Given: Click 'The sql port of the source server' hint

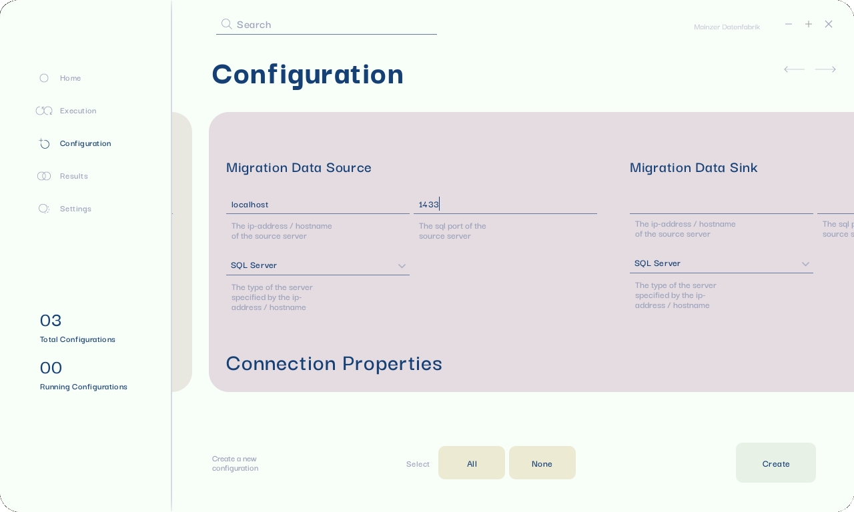Looking at the screenshot, I should coord(452,231).
